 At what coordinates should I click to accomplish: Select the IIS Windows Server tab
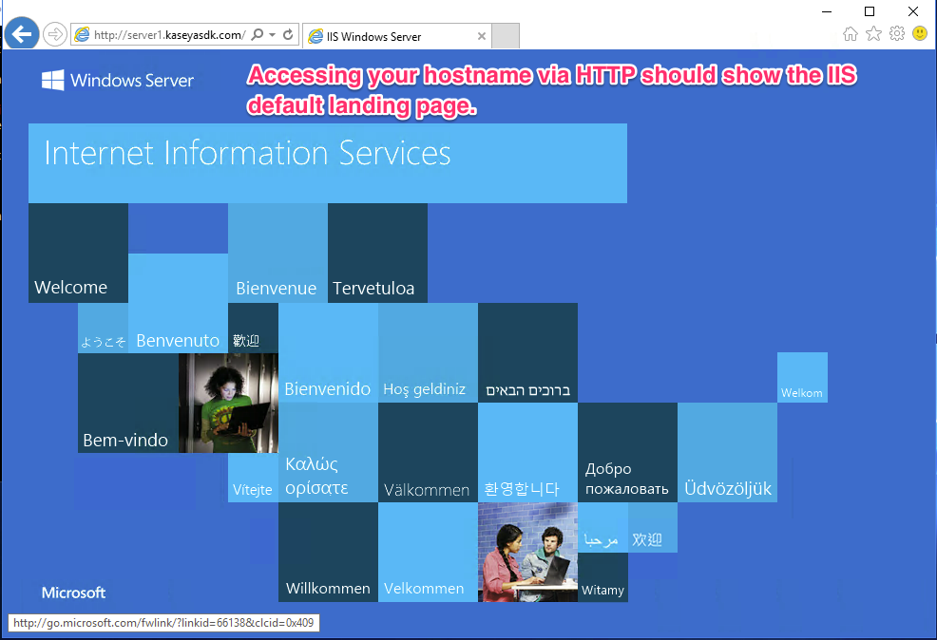[396, 36]
